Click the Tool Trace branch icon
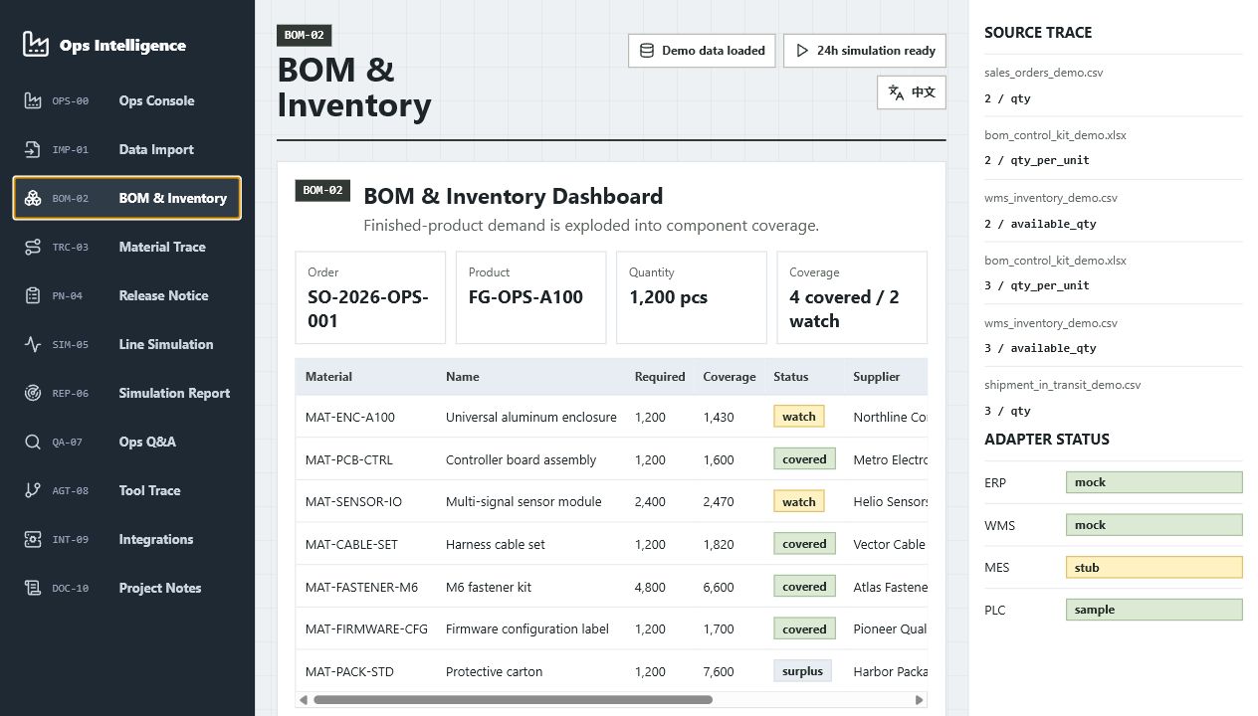The height and width of the screenshot is (716, 1258). coord(33,490)
